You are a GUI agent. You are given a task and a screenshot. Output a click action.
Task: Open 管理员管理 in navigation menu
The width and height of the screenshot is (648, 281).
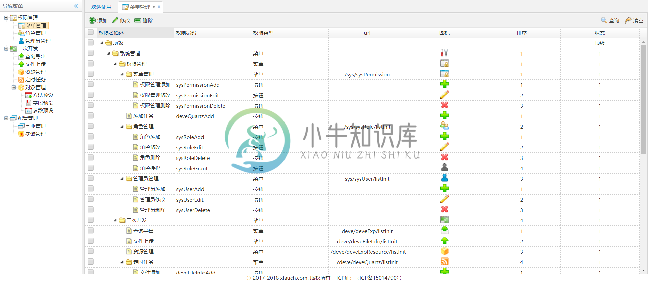click(38, 41)
